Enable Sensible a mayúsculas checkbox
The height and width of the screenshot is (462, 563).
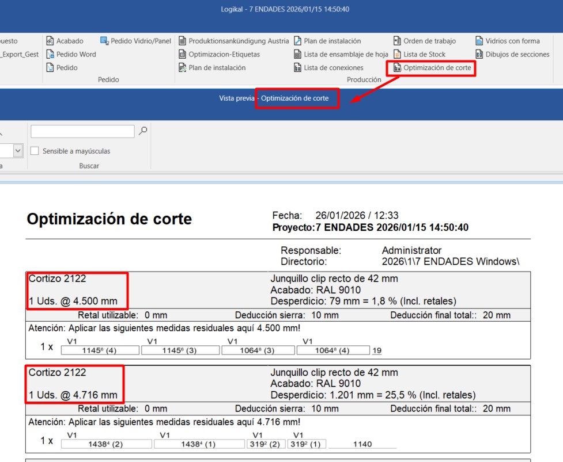coord(35,151)
